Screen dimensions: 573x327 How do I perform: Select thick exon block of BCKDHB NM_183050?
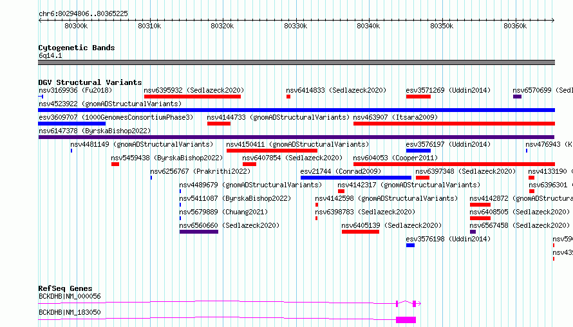[406, 320]
